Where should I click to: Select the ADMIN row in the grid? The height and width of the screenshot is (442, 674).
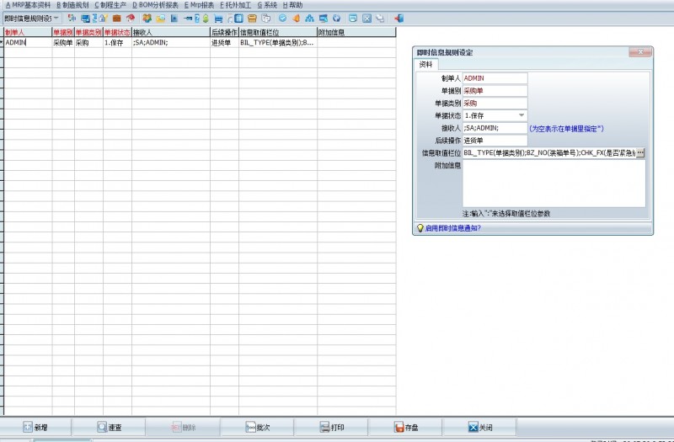click(x=25, y=41)
